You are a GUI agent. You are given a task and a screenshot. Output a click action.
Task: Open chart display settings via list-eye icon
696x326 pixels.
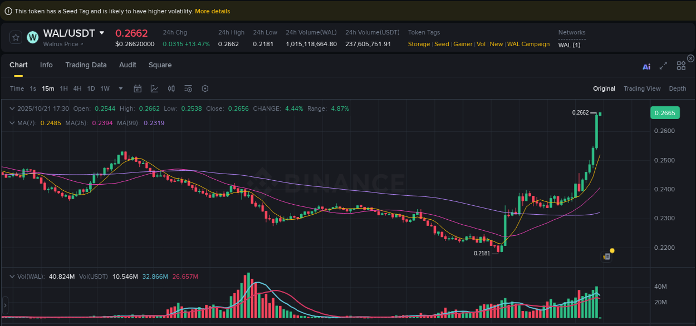pyautogui.click(x=188, y=88)
